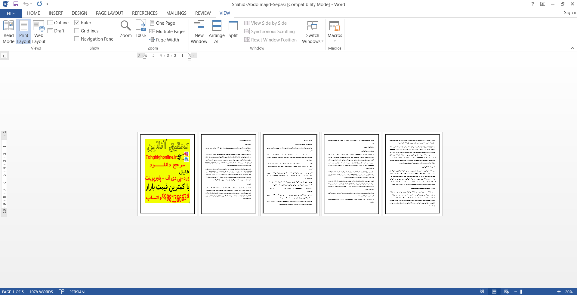The height and width of the screenshot is (295, 577).
Task: Expand the Switch Windows dropdown
Action: [313, 32]
